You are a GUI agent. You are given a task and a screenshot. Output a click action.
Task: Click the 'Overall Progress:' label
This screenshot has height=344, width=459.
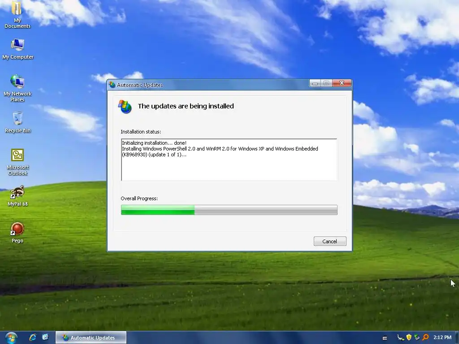pyautogui.click(x=139, y=198)
